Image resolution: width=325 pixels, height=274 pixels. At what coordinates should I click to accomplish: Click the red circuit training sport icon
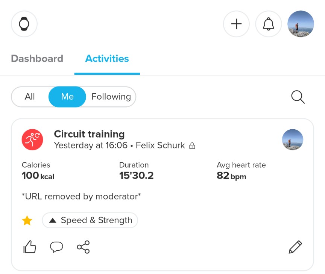point(32,140)
